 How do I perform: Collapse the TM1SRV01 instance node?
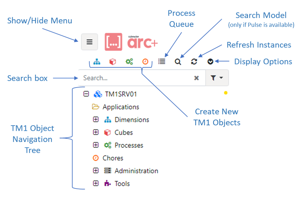point(86,94)
